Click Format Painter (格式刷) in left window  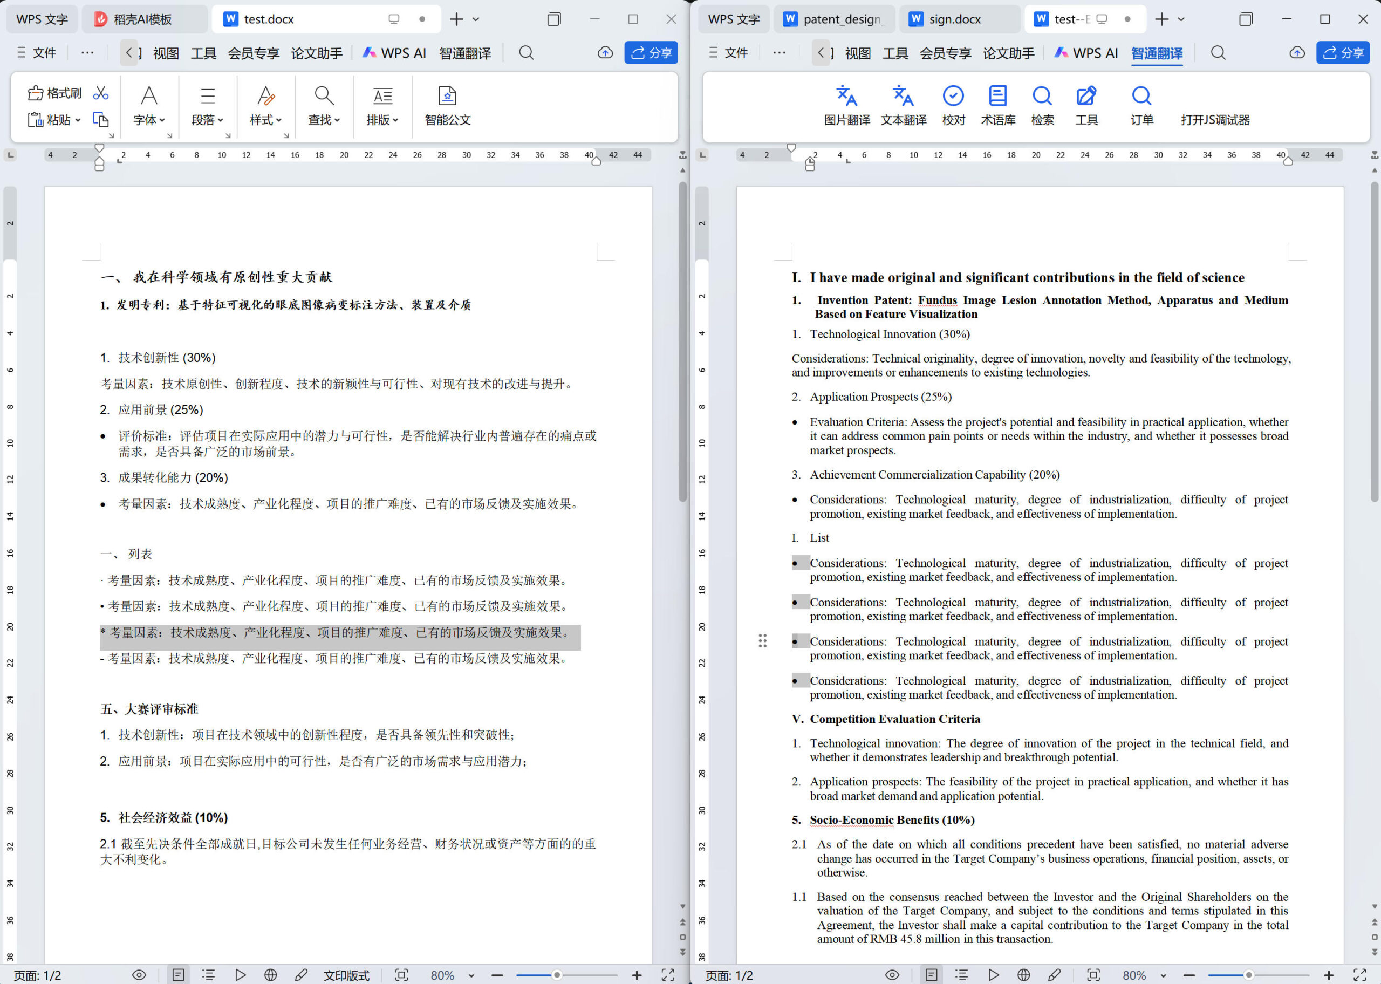(54, 93)
